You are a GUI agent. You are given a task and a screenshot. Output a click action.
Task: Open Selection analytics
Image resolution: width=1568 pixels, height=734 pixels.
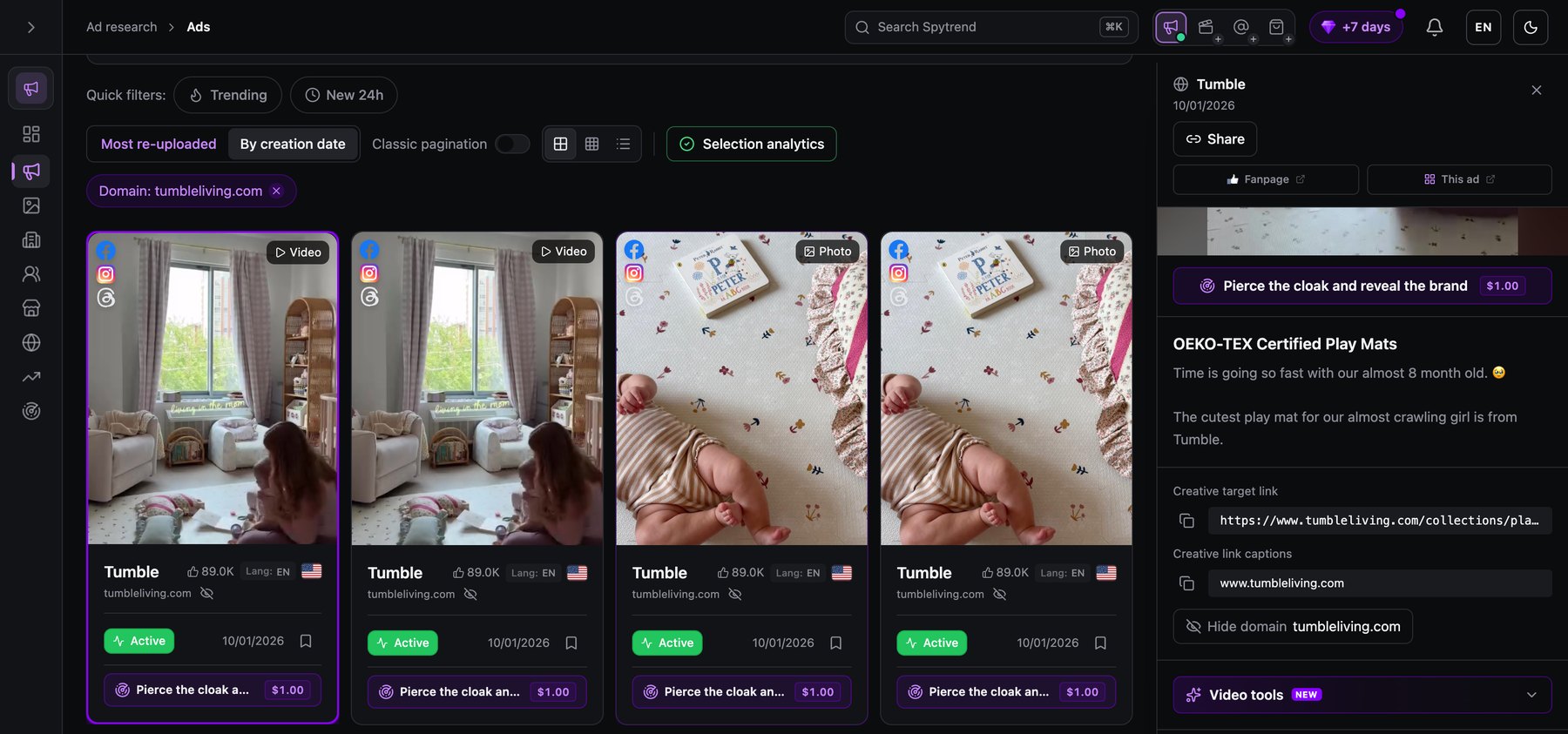pos(752,144)
